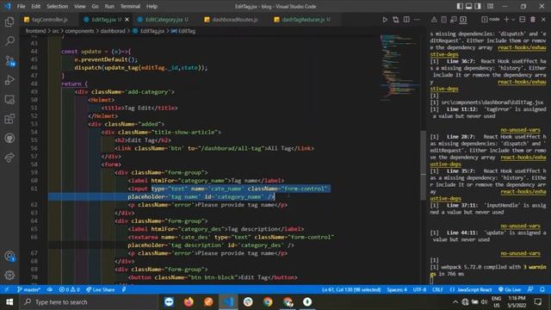Click the Live Share button in the status bar
Image resolution: width=551 pixels, height=310 pixels.
click(101, 289)
